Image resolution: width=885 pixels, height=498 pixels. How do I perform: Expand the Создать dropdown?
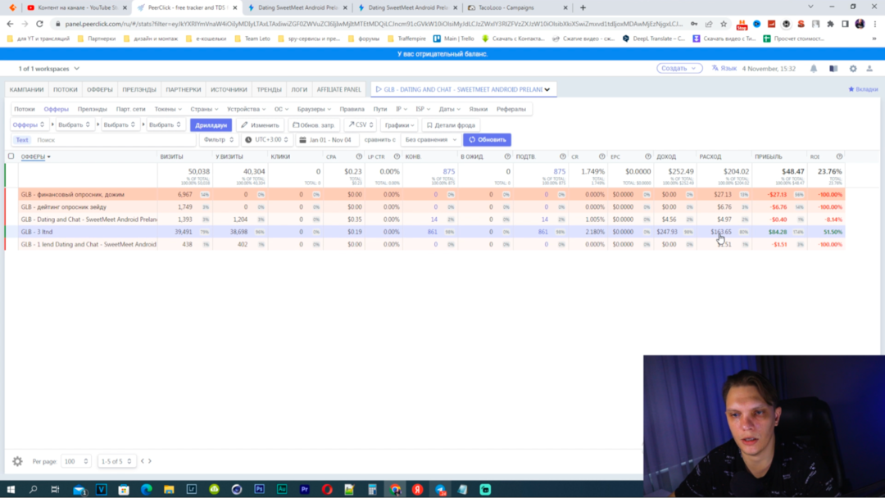(679, 69)
